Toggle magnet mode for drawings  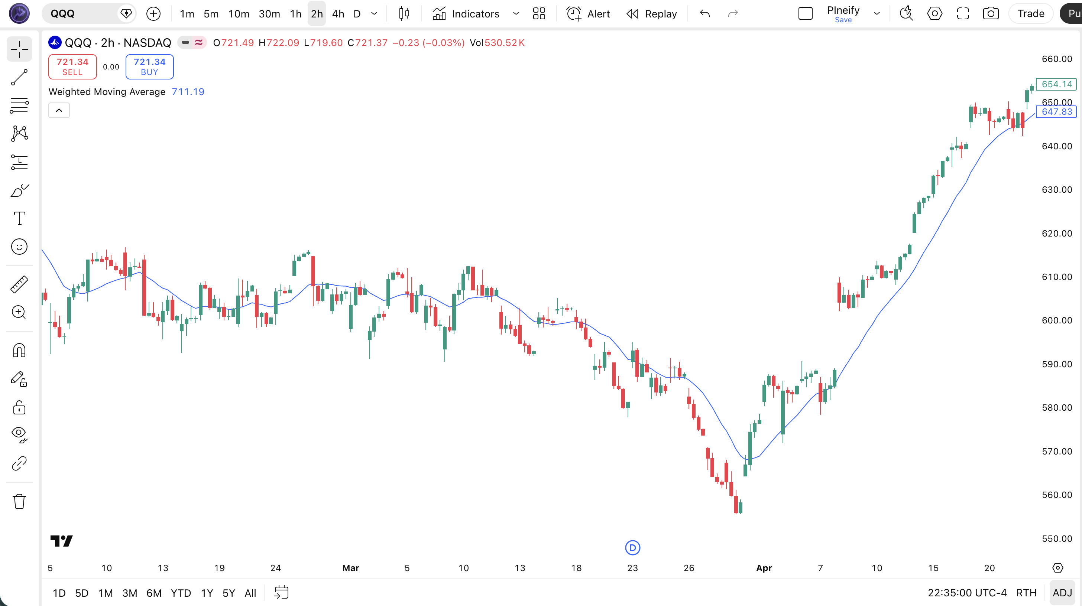[x=19, y=351]
